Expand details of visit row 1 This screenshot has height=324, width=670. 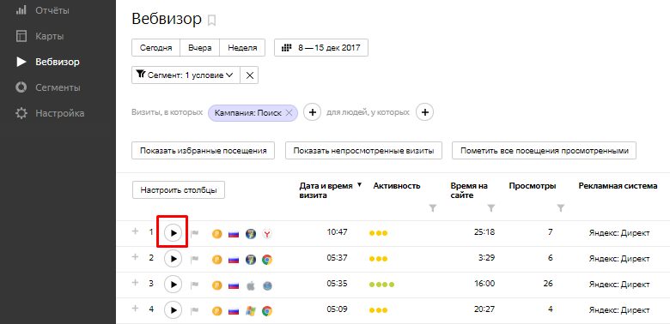135,231
